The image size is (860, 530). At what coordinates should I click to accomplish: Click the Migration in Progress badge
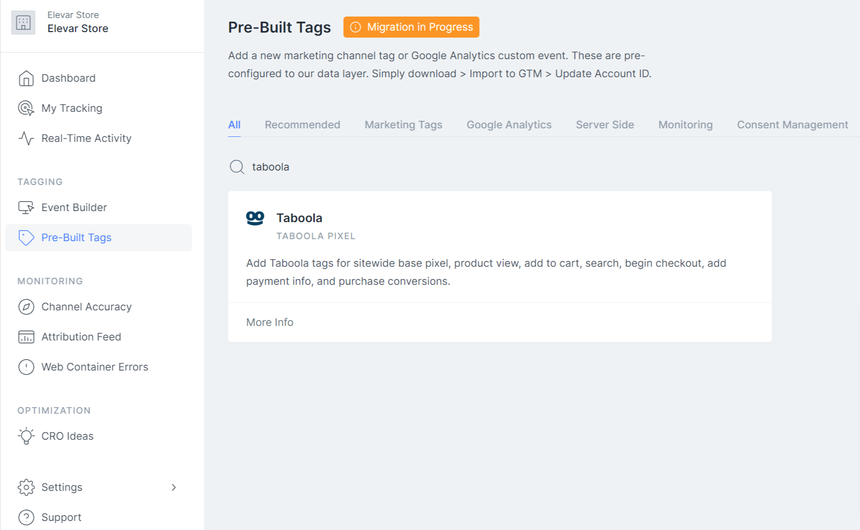[x=411, y=27]
